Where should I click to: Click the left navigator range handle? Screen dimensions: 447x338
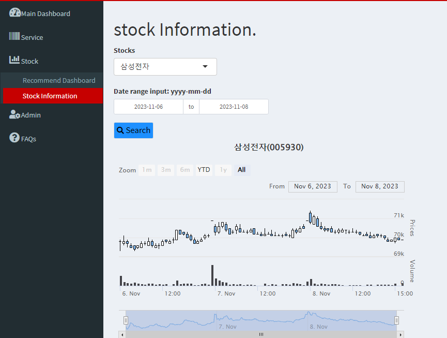(x=126, y=320)
